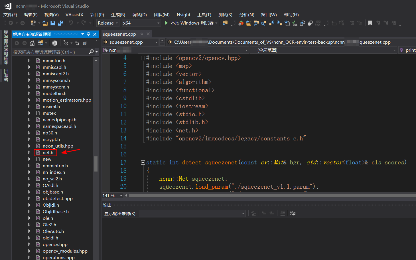Toggle pin on squeezenet.cpp tab
This screenshot has height=260, width=416.
[142, 34]
